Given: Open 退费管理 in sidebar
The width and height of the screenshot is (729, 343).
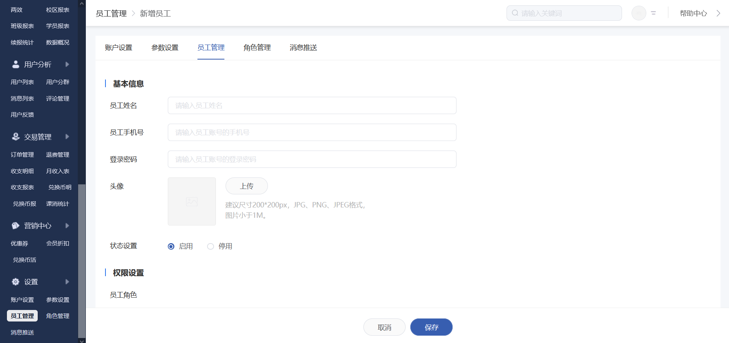Looking at the screenshot, I should (x=58, y=154).
